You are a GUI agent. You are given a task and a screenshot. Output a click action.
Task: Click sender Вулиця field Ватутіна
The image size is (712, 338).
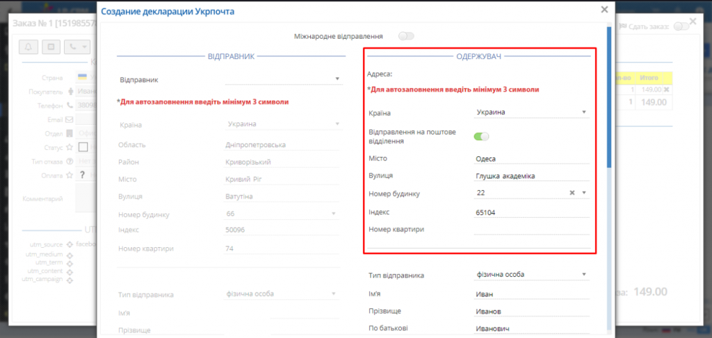click(282, 196)
